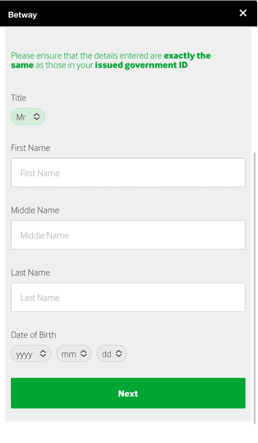
Task: Click into the Middle Name field
Action: coord(128,235)
